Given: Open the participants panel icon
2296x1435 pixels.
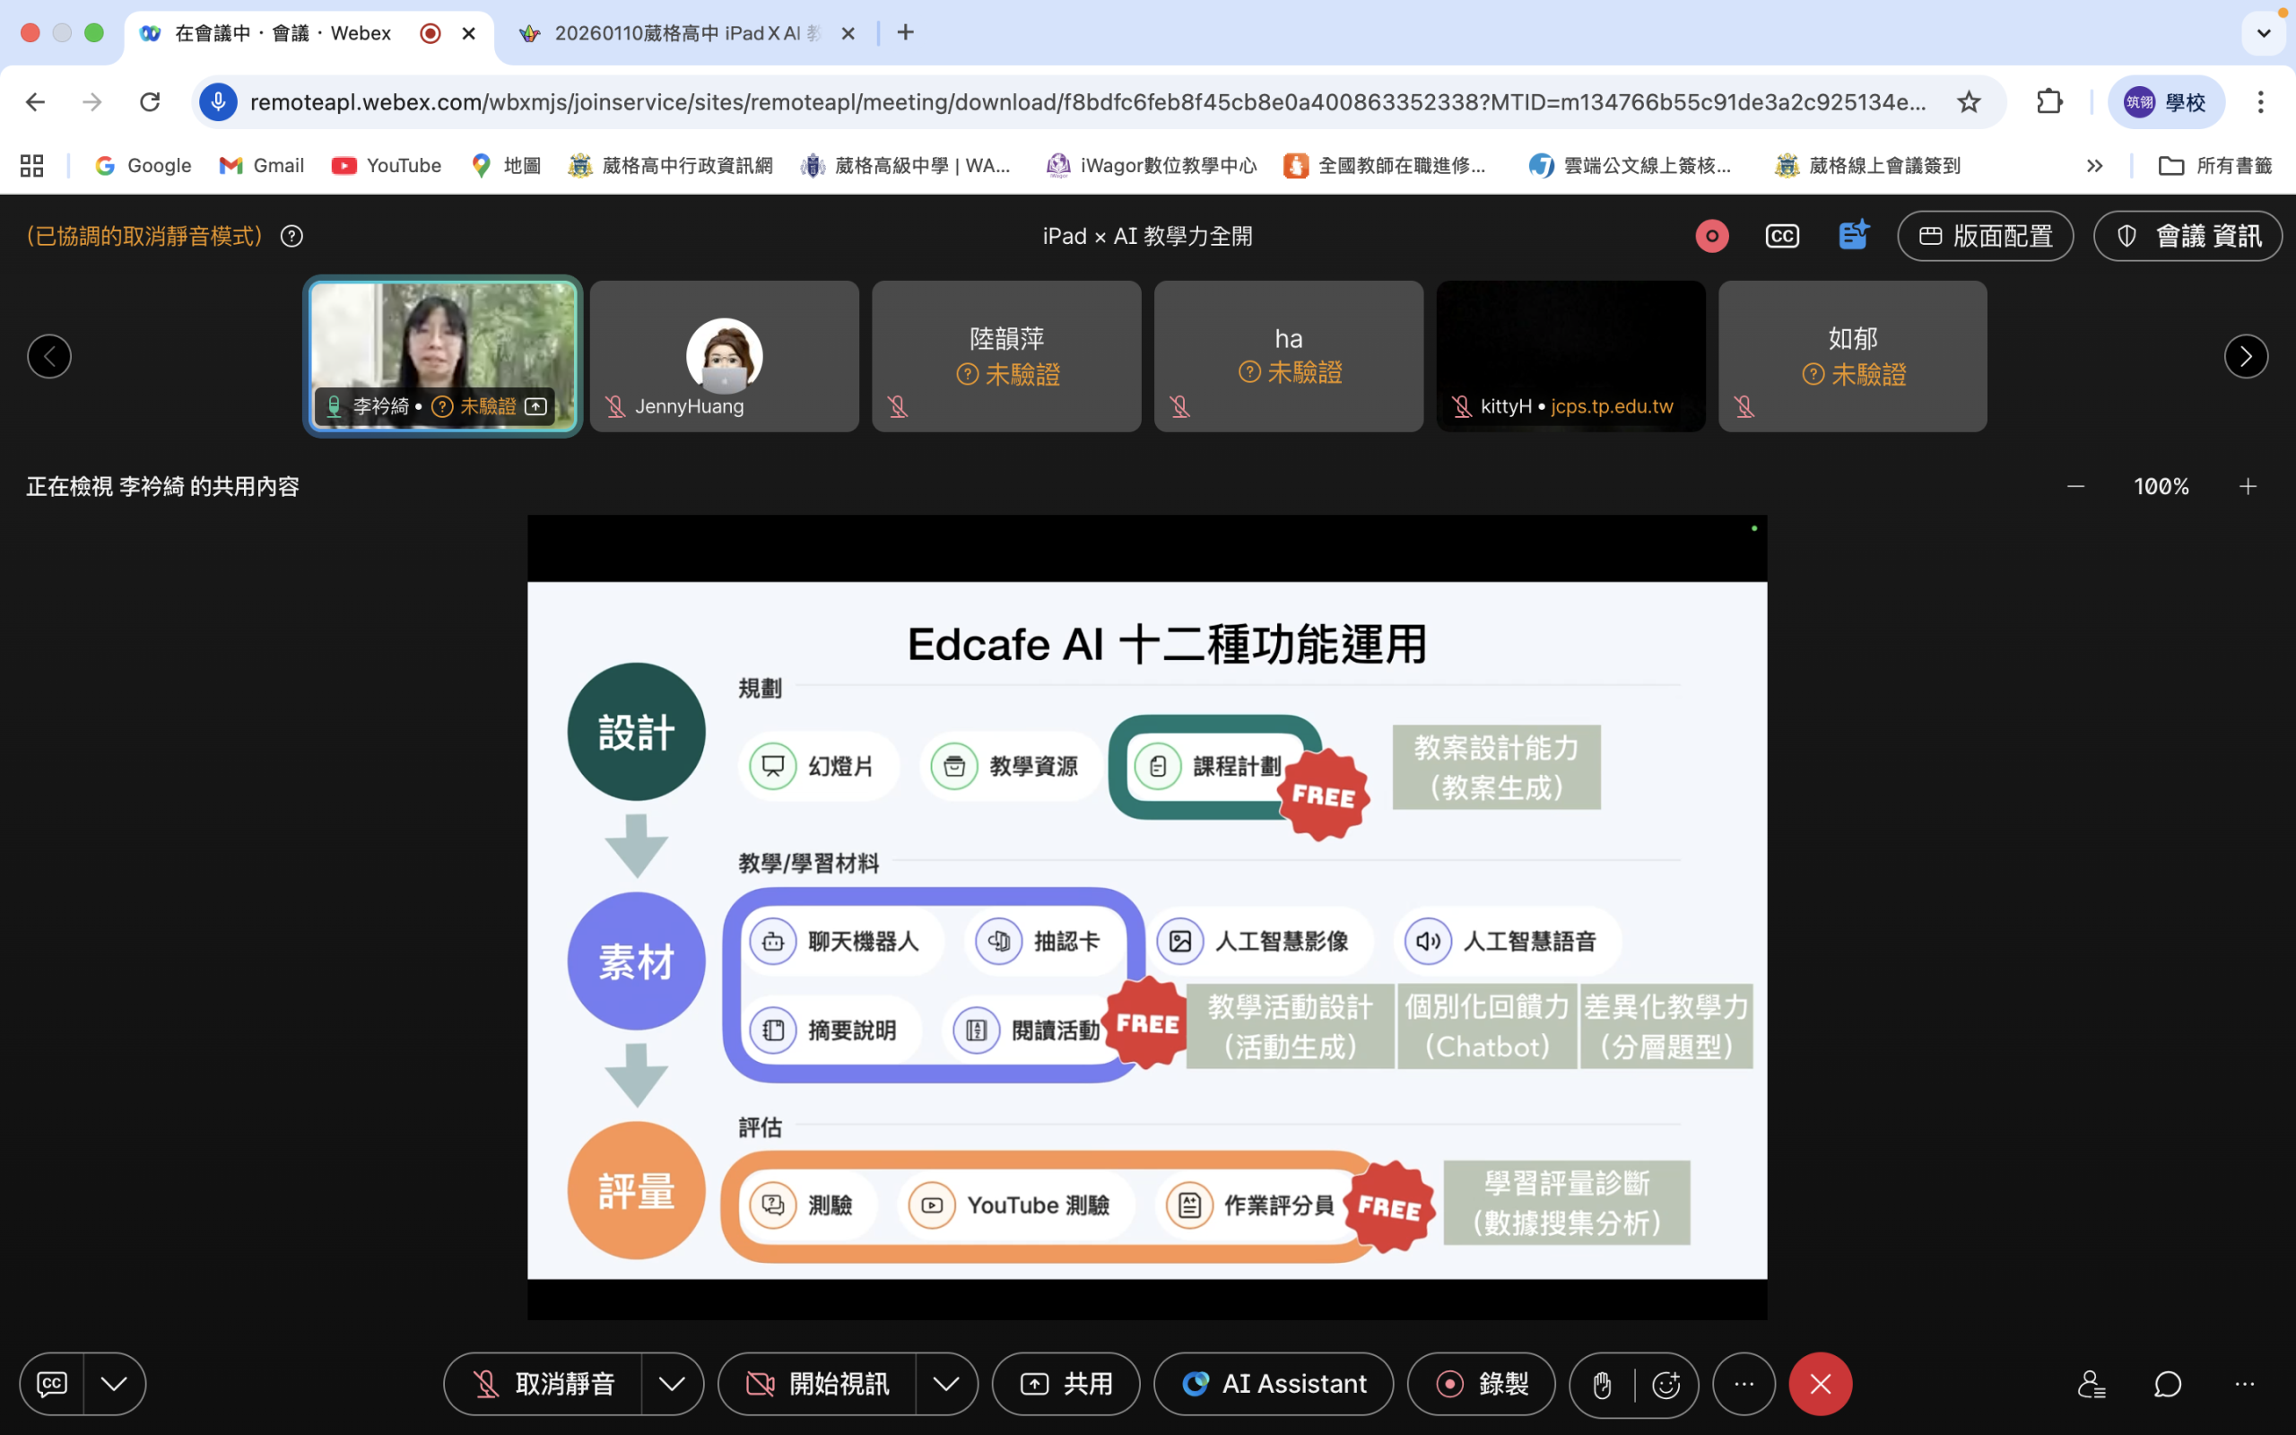Looking at the screenshot, I should [x=2092, y=1384].
